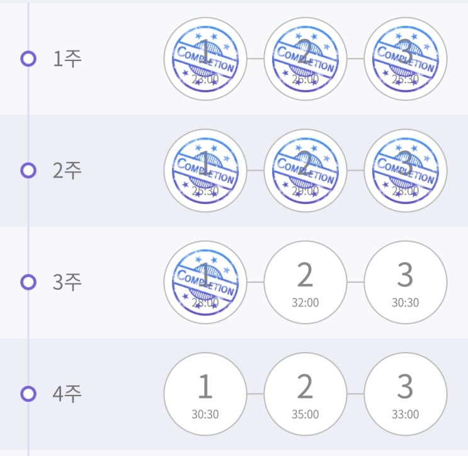
Task: Click the 3주 timeline marker dot
Action: point(28,282)
